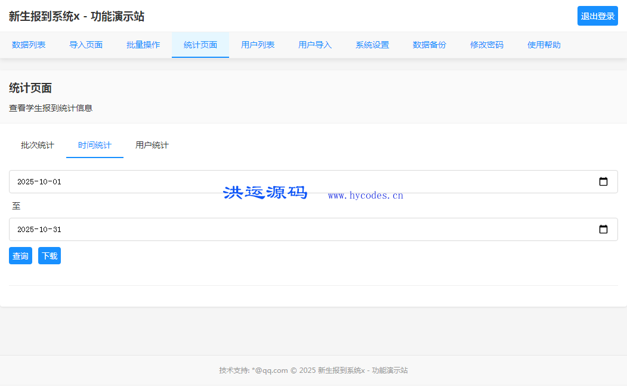This screenshot has width=627, height=386.
Task: Open the 数据备份 page
Action: [430, 44]
